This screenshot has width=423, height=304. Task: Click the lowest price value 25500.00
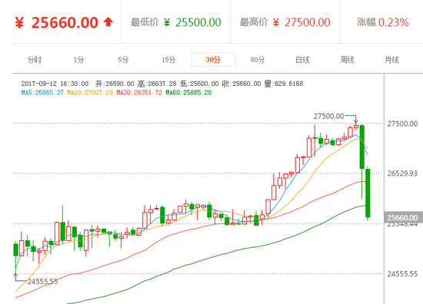(x=198, y=22)
